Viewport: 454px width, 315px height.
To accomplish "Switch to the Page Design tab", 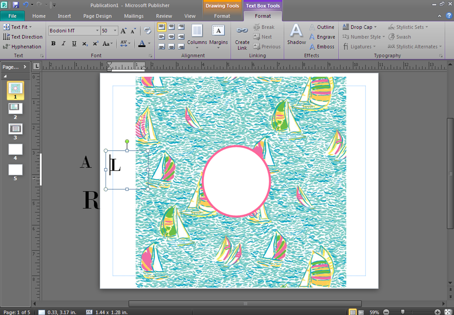I will 97,16.
